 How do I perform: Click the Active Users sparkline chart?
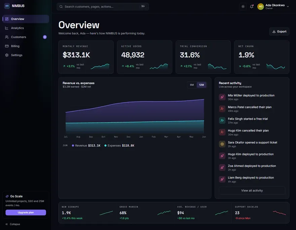159,67
